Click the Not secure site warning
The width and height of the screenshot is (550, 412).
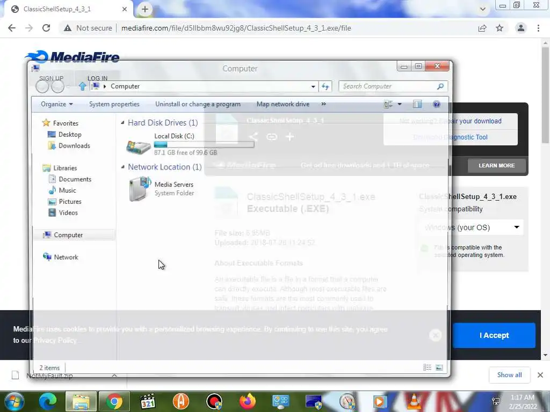(x=88, y=28)
